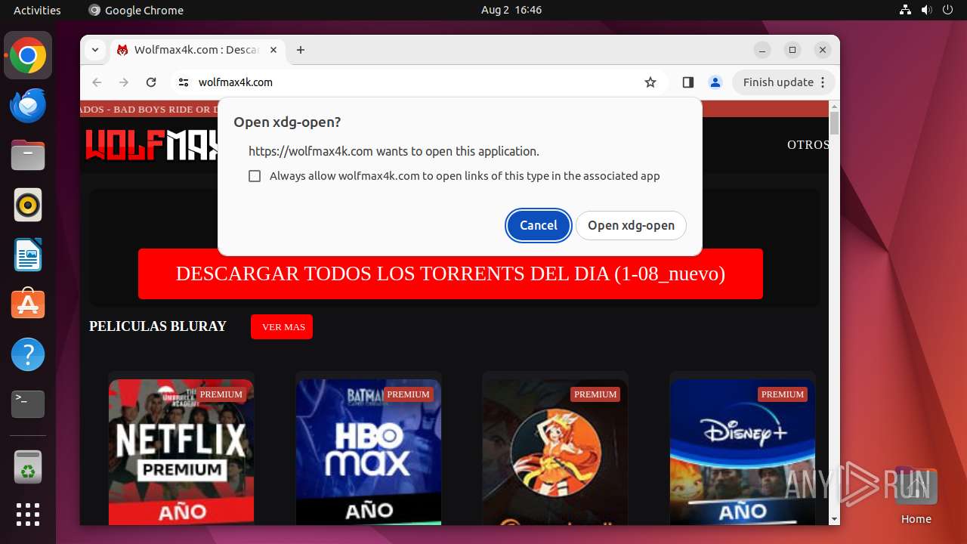Open the Netflix Premium card
Viewport: 967px width, 544px height.
coord(181,452)
